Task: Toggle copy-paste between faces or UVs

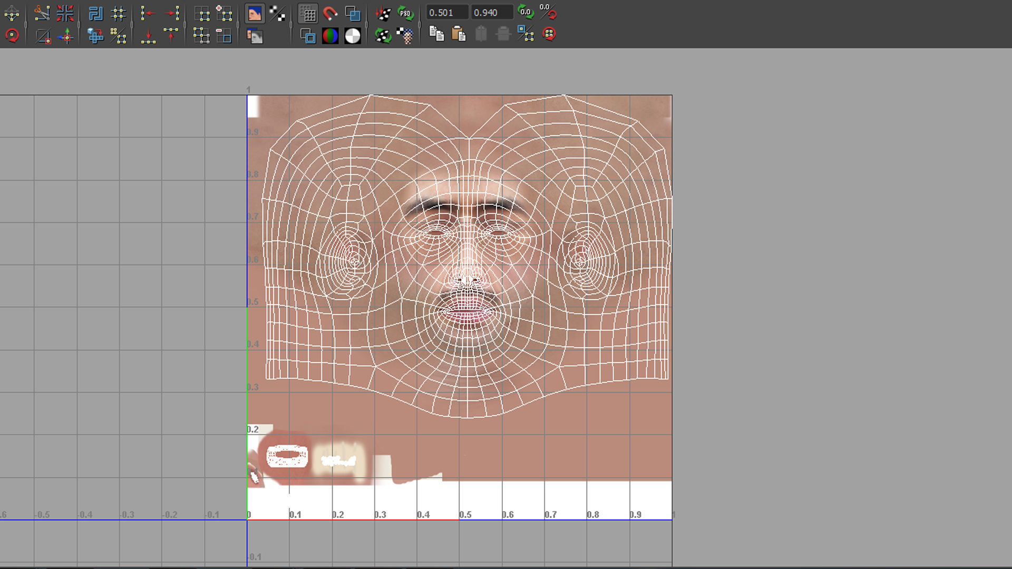Action: point(526,34)
